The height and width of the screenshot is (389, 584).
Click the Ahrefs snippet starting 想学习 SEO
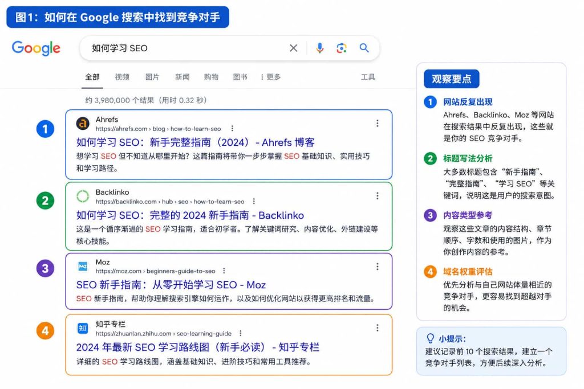223,162
